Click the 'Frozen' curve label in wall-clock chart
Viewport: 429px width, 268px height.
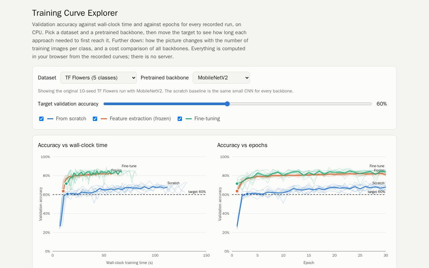coord(117,171)
